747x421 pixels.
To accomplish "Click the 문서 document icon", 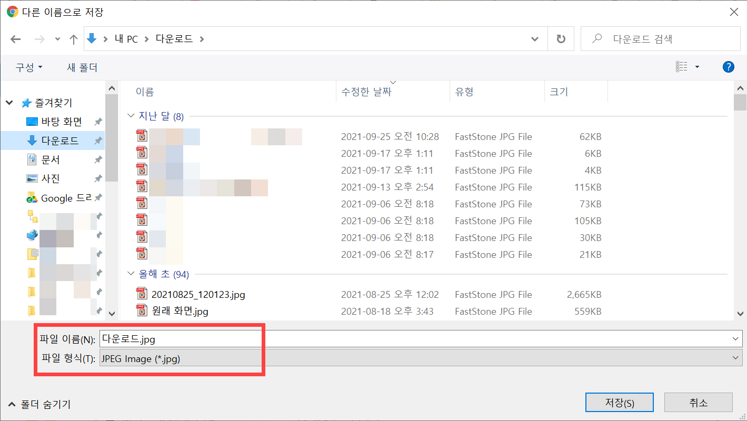I will [32, 159].
